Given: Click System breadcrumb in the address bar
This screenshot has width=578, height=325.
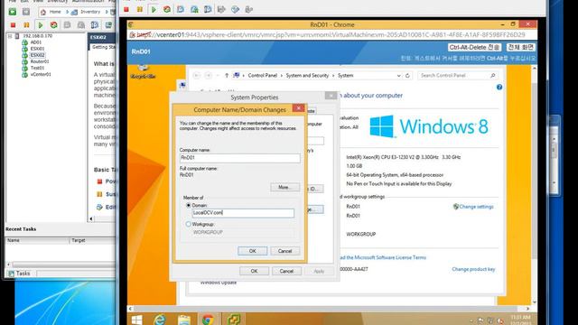Looking at the screenshot, I should pos(345,76).
